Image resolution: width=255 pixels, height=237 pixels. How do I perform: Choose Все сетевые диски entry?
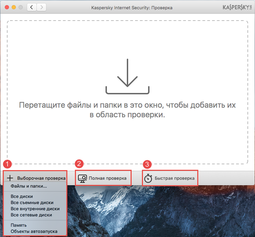(35, 215)
